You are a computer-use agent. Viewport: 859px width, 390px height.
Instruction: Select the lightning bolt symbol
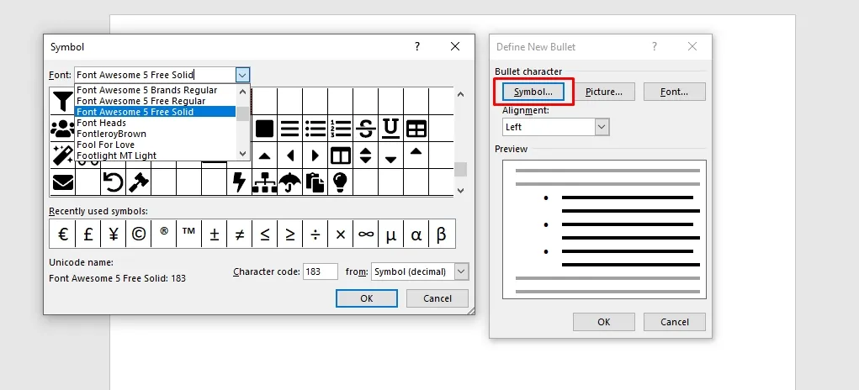240,182
